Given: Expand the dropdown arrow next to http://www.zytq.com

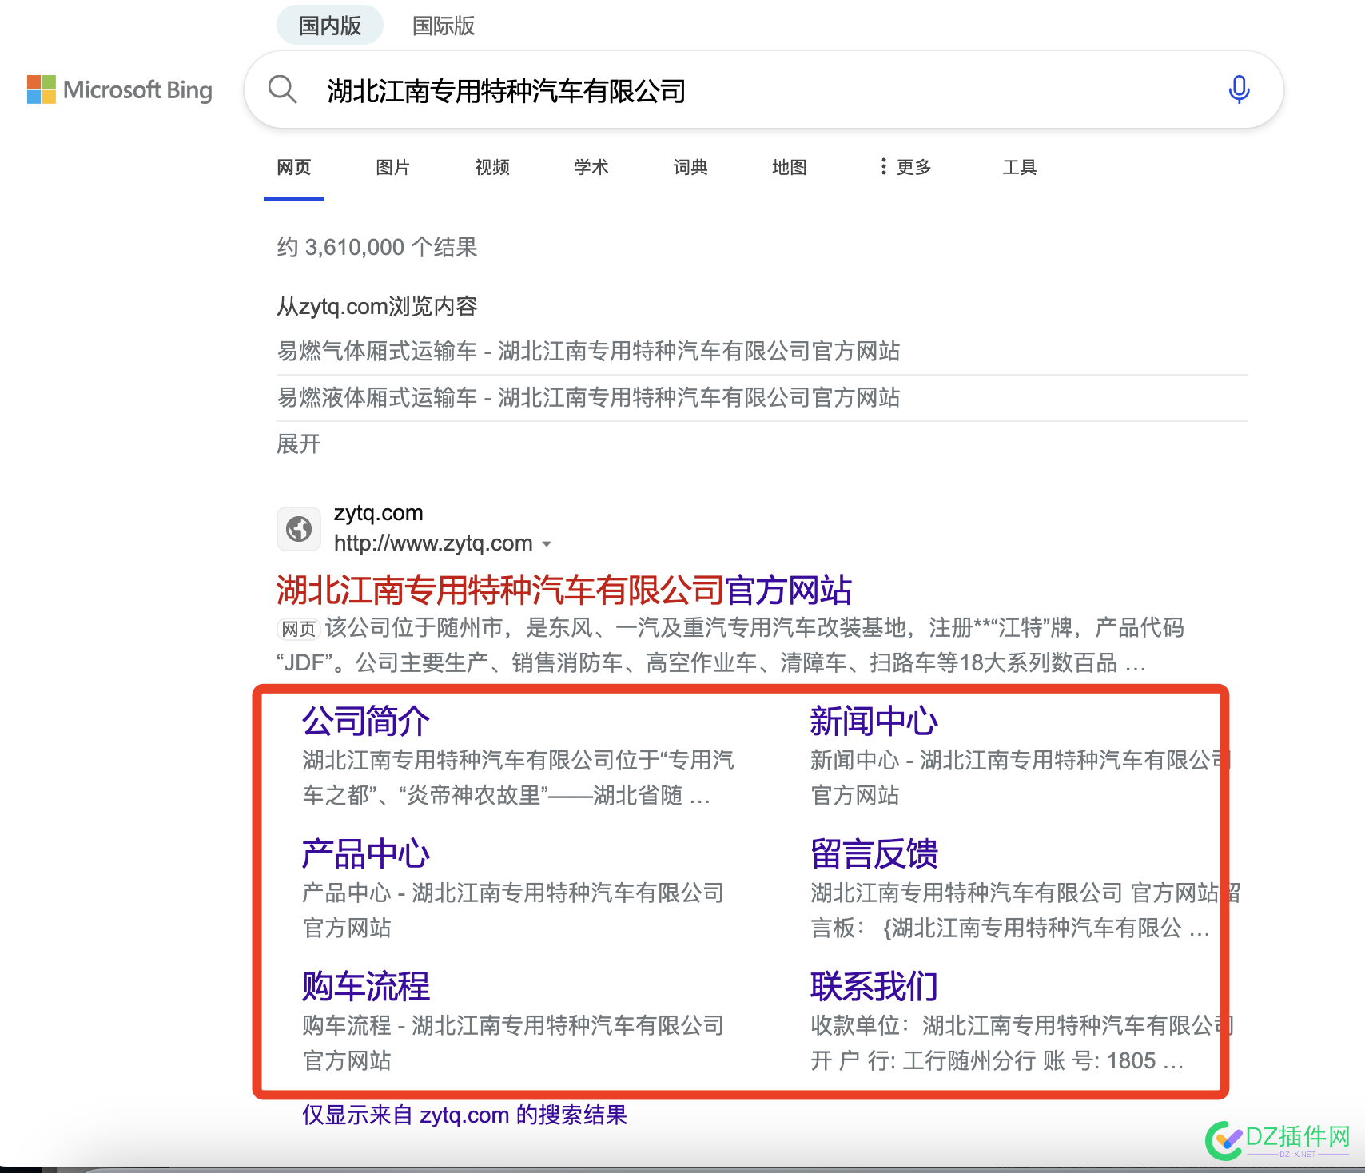Looking at the screenshot, I should click(547, 544).
